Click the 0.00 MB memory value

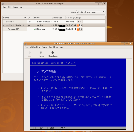70,21
